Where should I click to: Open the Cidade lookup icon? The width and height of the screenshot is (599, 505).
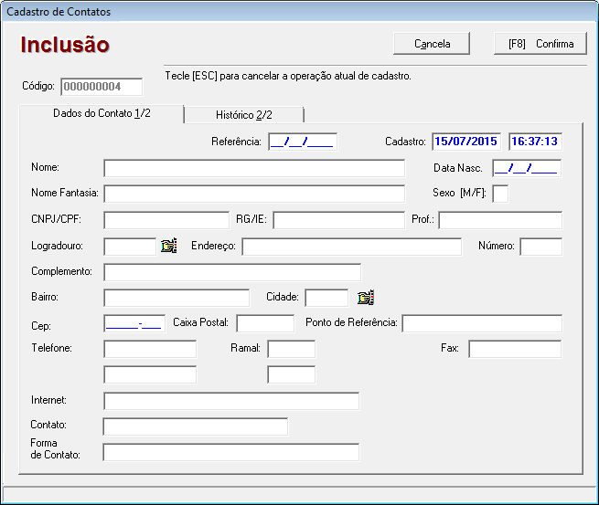pyautogui.click(x=366, y=298)
